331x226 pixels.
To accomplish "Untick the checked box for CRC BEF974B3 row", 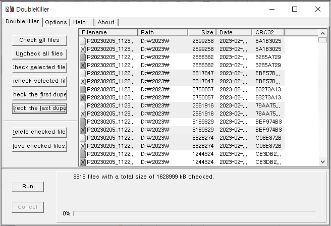I will point(83,130).
